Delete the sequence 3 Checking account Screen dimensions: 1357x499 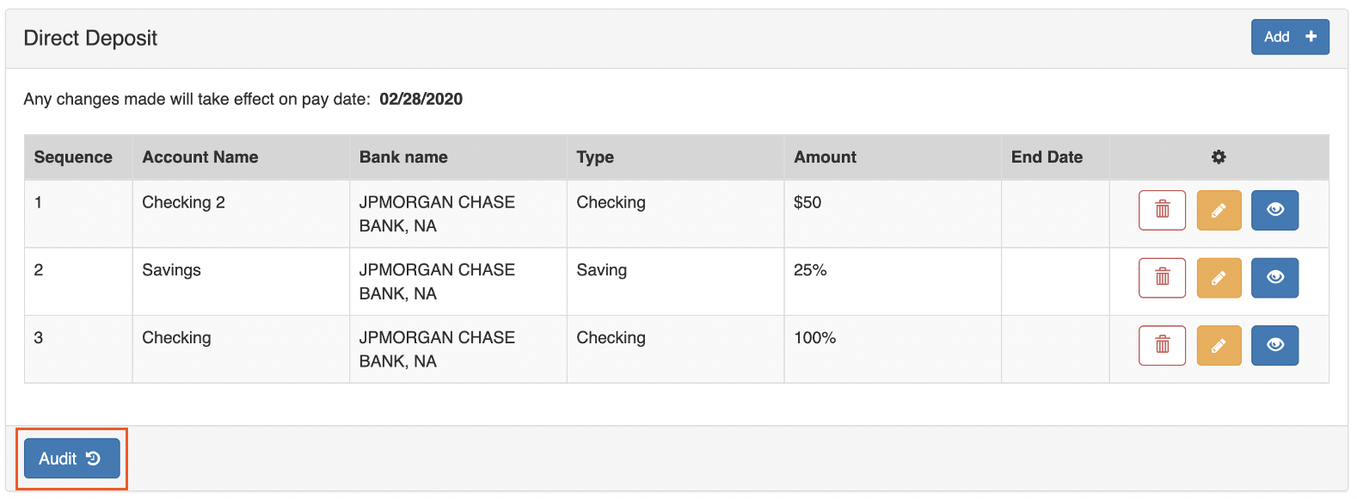pos(1162,345)
